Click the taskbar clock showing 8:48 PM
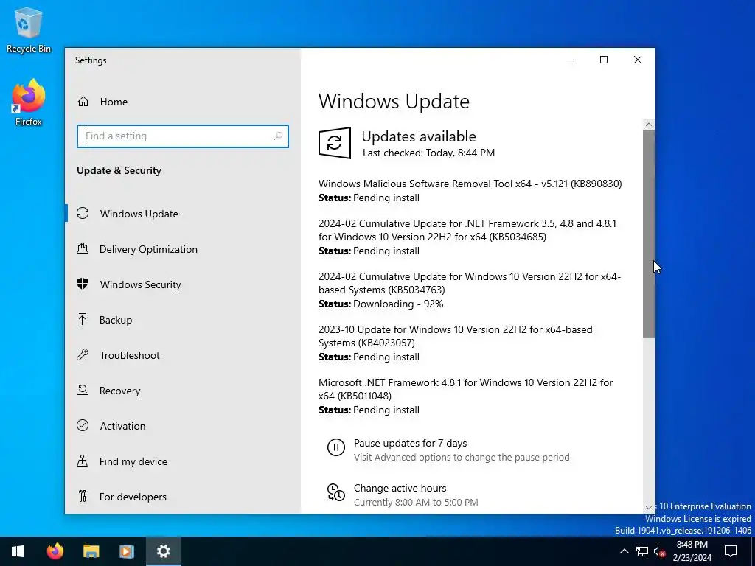This screenshot has height=566, width=755. click(692, 551)
